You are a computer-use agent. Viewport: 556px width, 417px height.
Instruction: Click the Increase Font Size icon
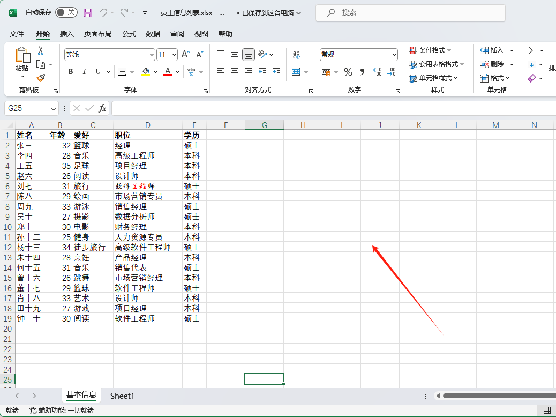point(185,55)
